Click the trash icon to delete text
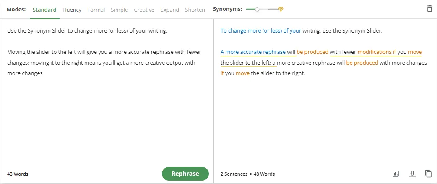 click(429, 9)
